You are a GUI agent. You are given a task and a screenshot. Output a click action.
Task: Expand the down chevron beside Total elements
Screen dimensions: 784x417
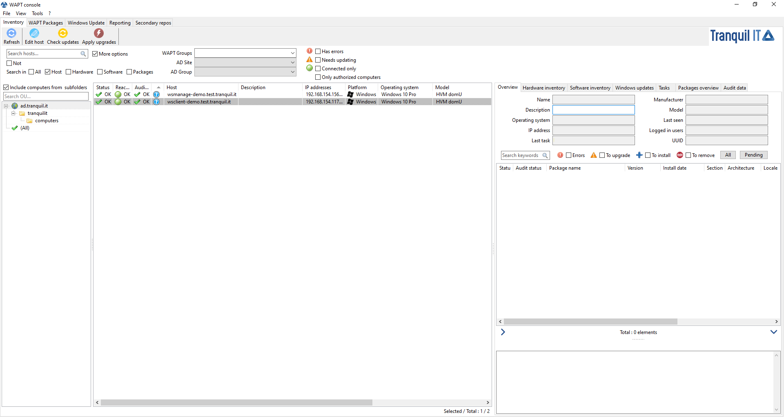(773, 332)
